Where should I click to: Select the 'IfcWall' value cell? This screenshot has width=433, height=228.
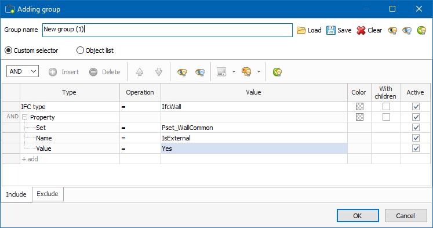[x=254, y=106]
